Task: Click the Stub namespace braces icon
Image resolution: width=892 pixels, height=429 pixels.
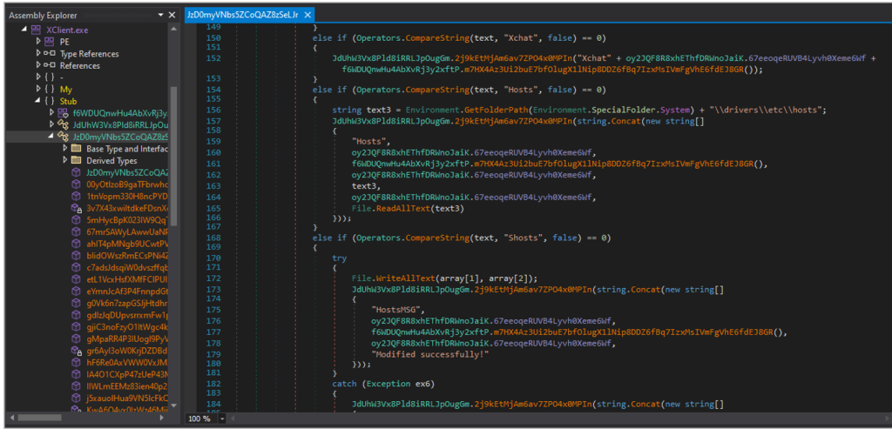Action: click(50, 101)
